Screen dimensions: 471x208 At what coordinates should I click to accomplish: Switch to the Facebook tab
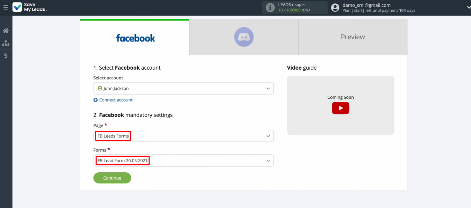click(135, 37)
